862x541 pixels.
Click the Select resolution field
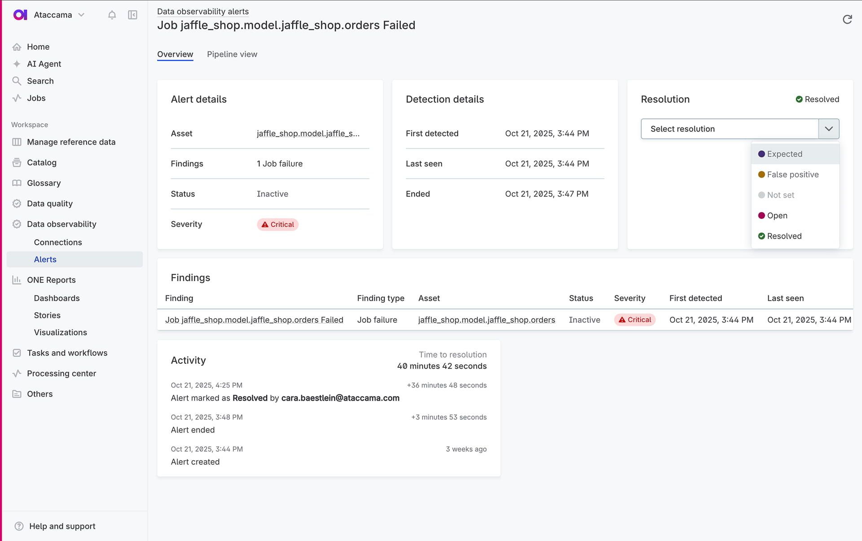(729, 129)
